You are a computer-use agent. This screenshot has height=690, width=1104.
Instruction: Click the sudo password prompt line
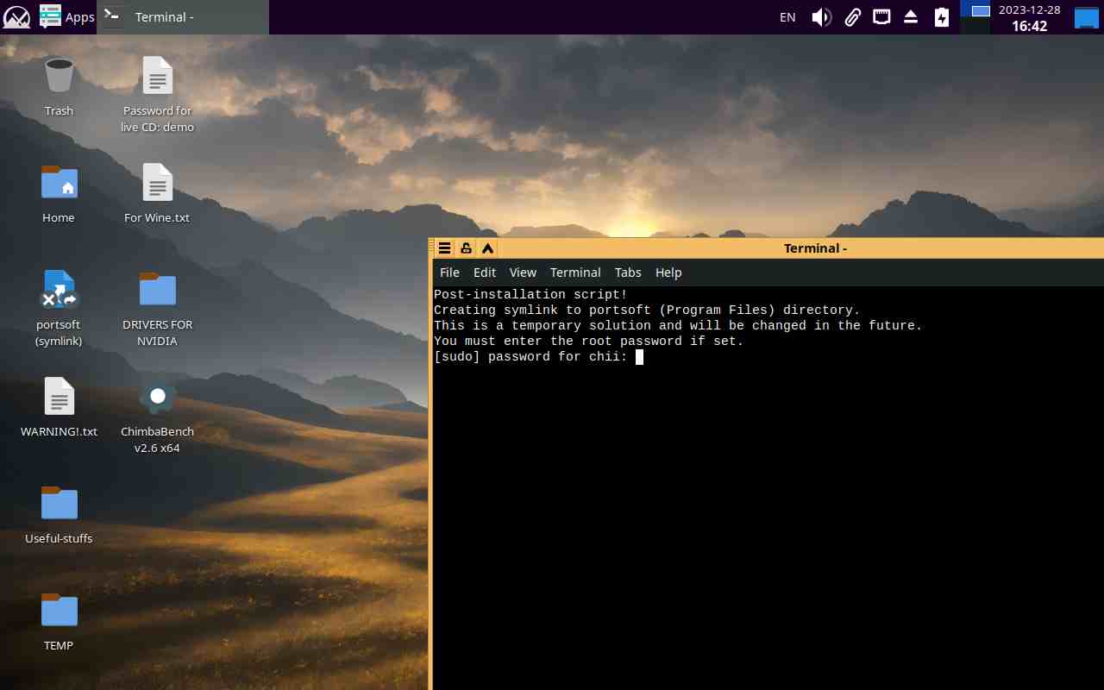538,357
